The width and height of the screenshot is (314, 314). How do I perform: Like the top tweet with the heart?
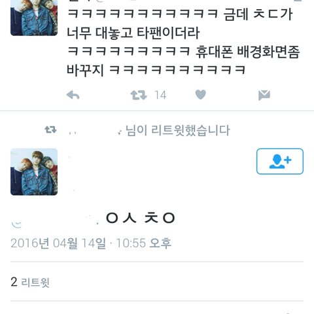point(201,95)
